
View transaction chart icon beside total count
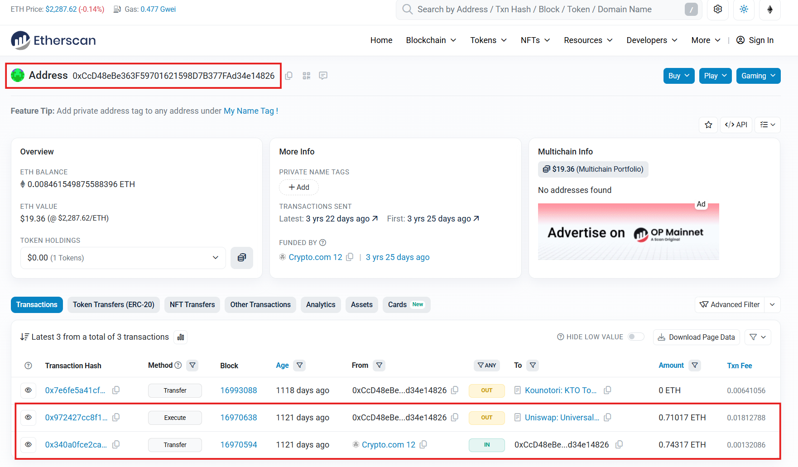[x=181, y=337]
